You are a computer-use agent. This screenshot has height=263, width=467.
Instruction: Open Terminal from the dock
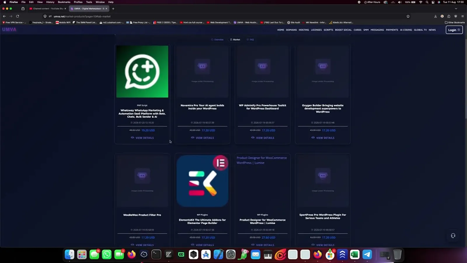click(156, 255)
